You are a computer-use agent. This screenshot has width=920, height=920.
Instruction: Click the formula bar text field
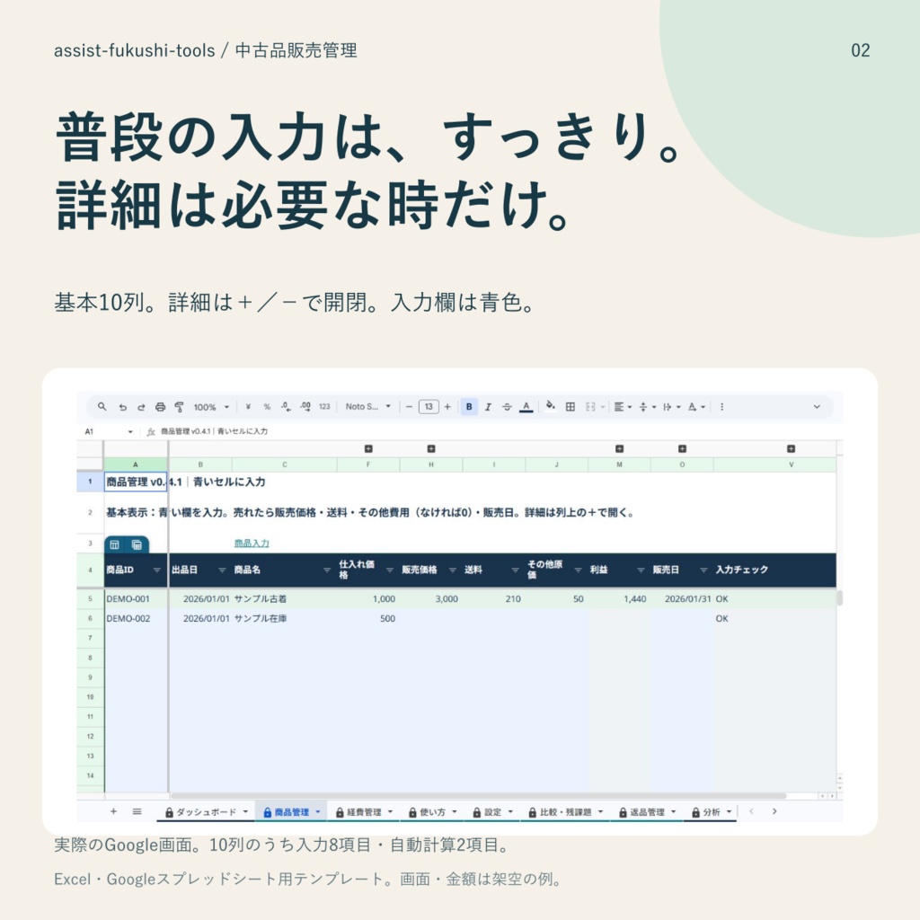(x=499, y=431)
